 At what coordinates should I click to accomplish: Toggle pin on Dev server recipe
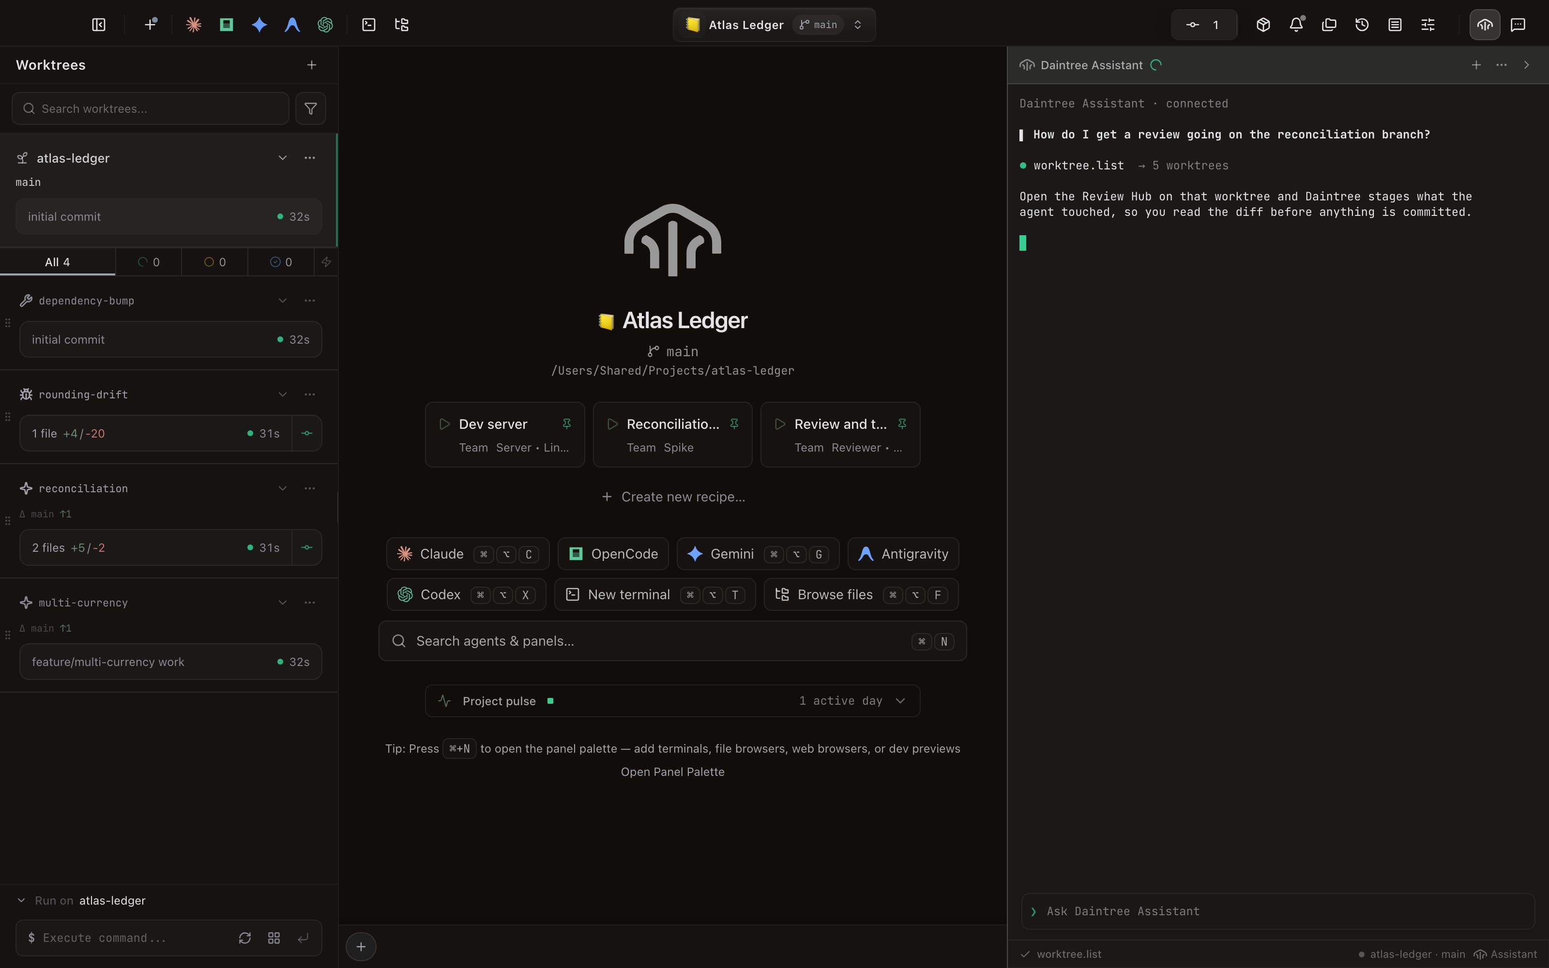566,424
